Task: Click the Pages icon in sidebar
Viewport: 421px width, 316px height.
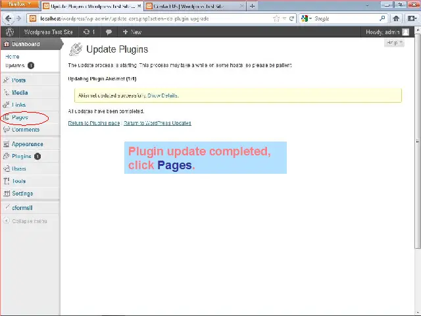Action: 6,117
